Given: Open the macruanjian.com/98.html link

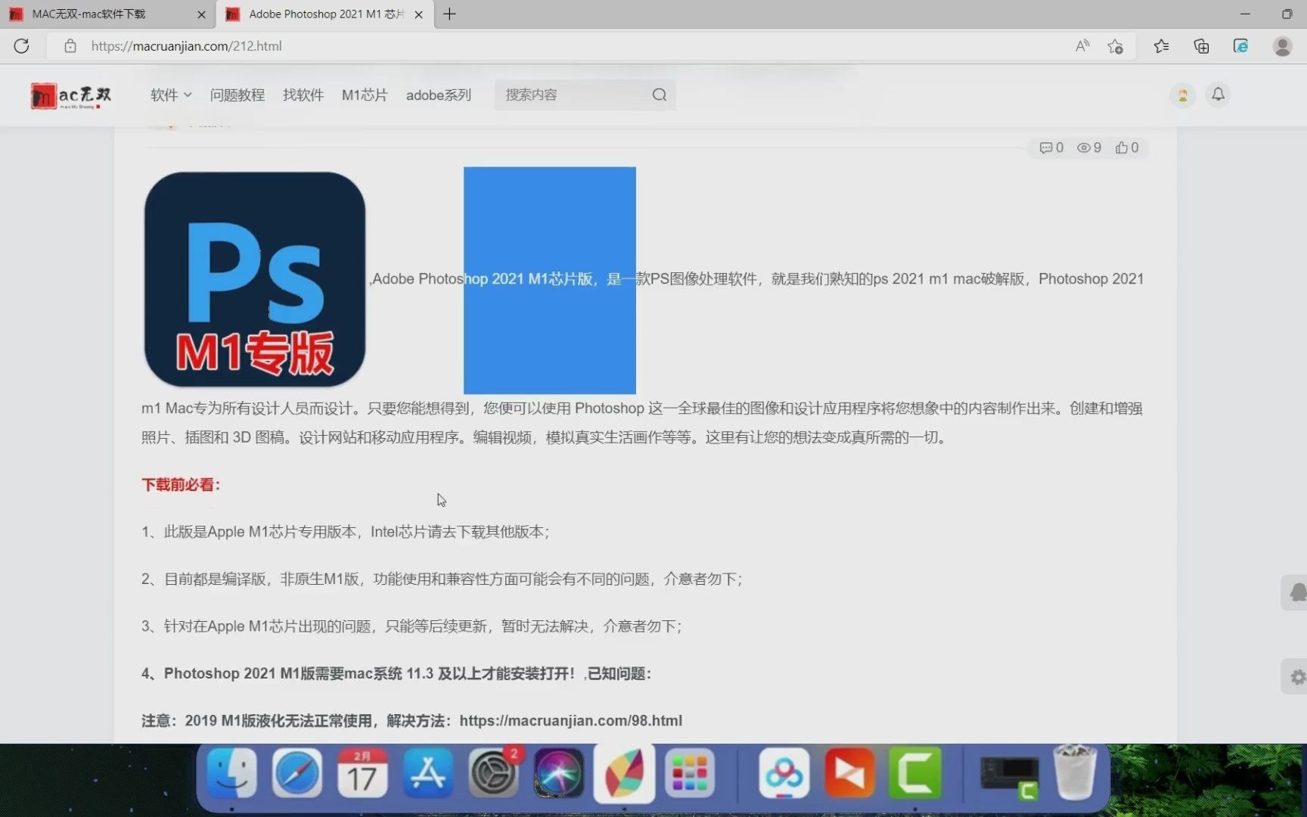Looking at the screenshot, I should pos(570,721).
